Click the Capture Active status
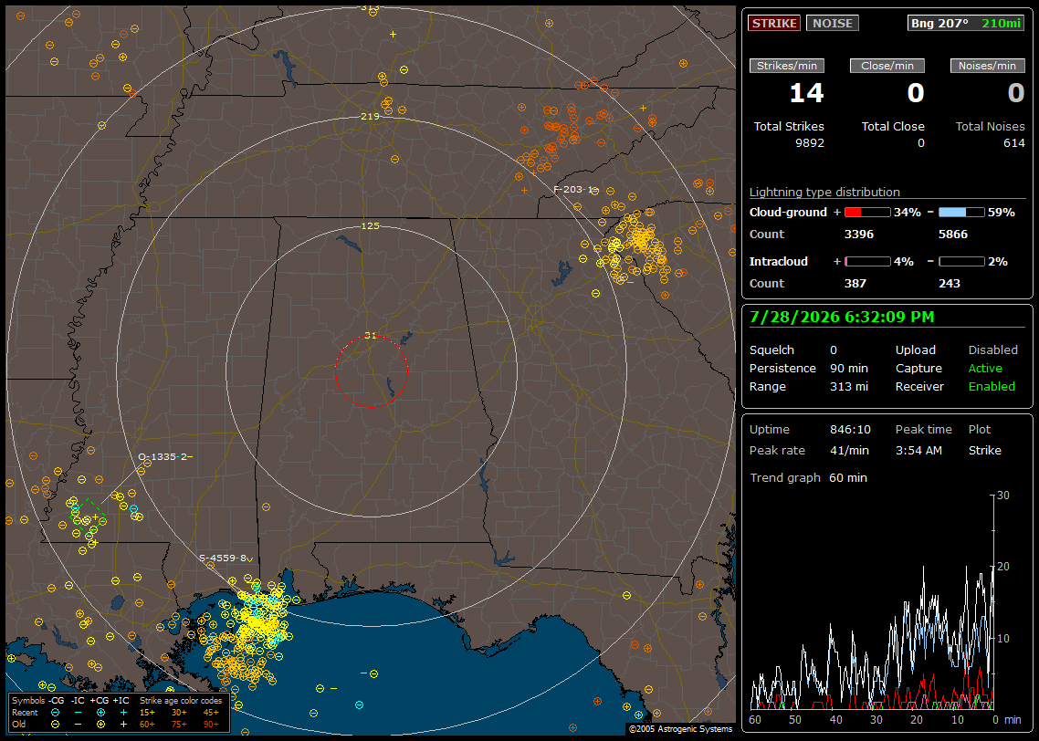 (985, 368)
